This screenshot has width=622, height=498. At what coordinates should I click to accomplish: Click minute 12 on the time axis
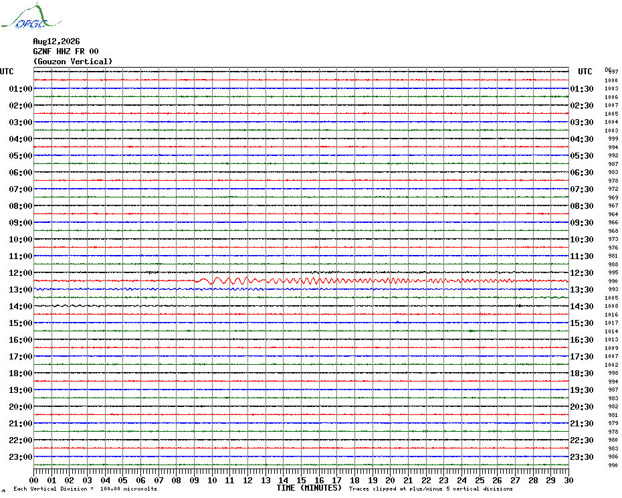248,480
